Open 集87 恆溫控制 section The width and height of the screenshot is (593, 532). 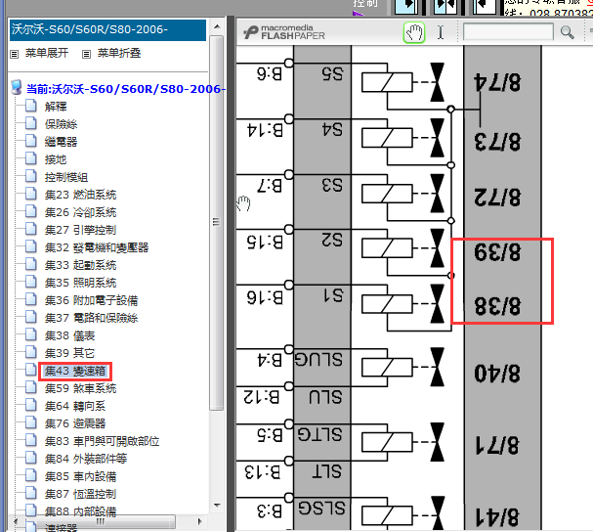click(x=80, y=494)
